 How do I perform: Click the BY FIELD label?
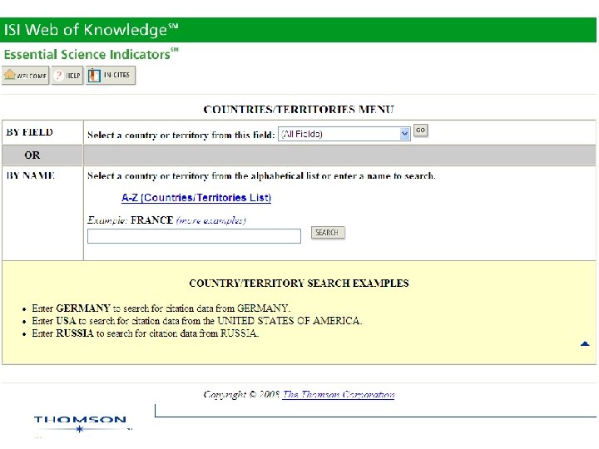click(30, 132)
